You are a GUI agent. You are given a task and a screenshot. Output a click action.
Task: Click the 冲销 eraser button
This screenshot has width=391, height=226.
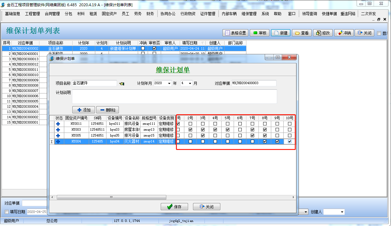(x=344, y=33)
